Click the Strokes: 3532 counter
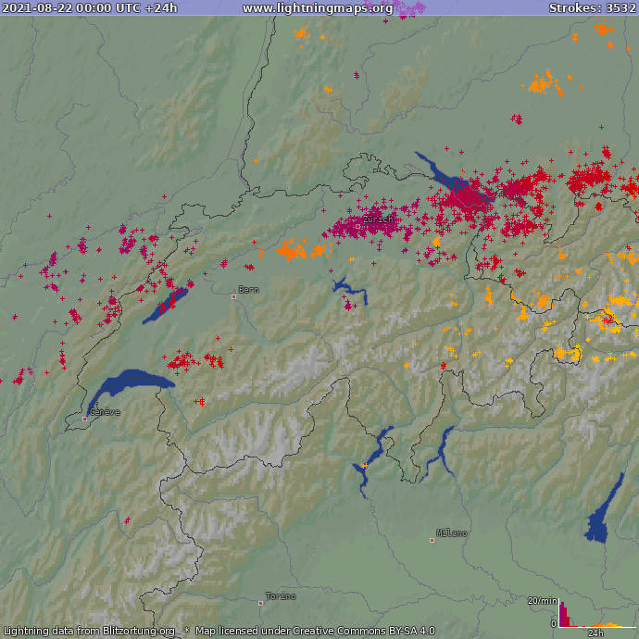This screenshot has width=639, height=639. pyautogui.click(x=592, y=8)
